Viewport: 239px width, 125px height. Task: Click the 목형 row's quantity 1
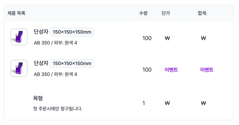point(144,103)
